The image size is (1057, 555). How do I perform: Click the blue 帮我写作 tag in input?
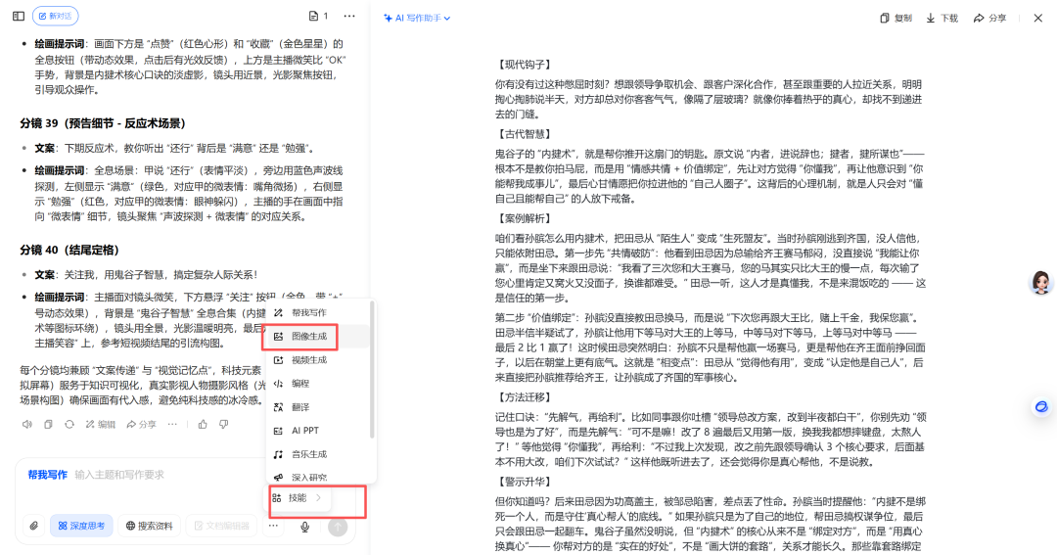(47, 475)
